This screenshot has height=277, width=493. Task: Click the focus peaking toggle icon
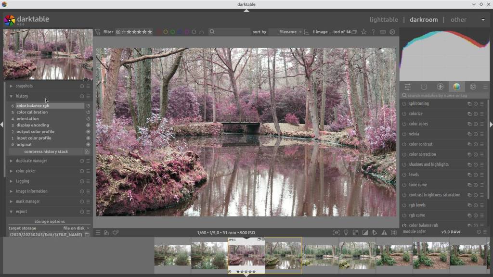[x=336, y=233]
